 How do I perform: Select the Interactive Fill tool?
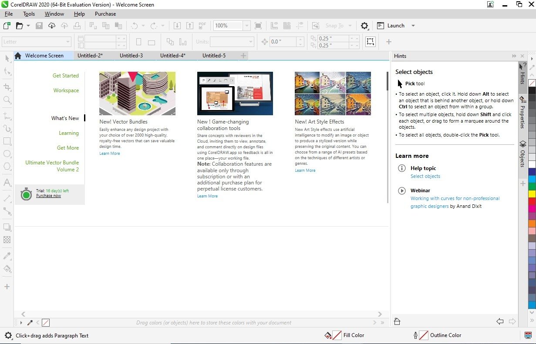[x=7, y=268]
